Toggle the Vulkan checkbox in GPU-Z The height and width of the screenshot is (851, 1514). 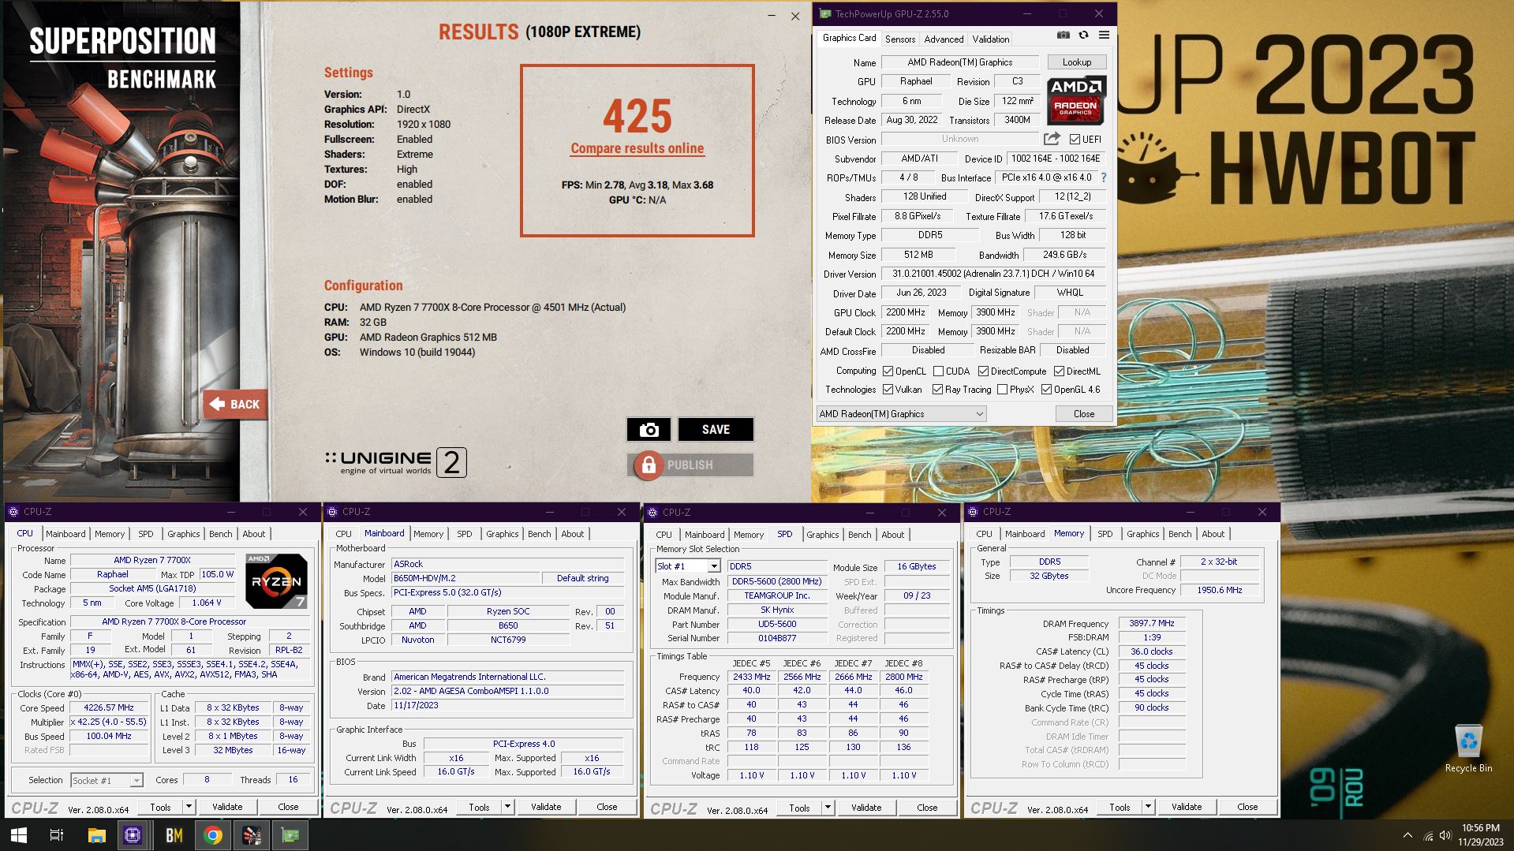pyautogui.click(x=888, y=390)
